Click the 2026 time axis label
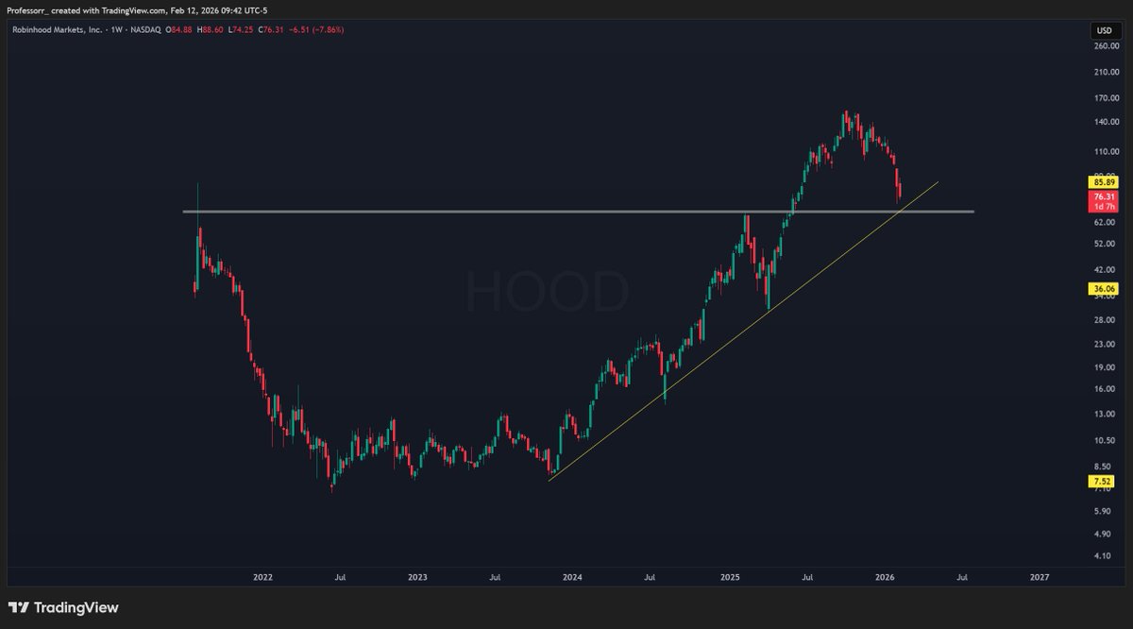Screen dimensions: 1133x629 click(x=885, y=576)
